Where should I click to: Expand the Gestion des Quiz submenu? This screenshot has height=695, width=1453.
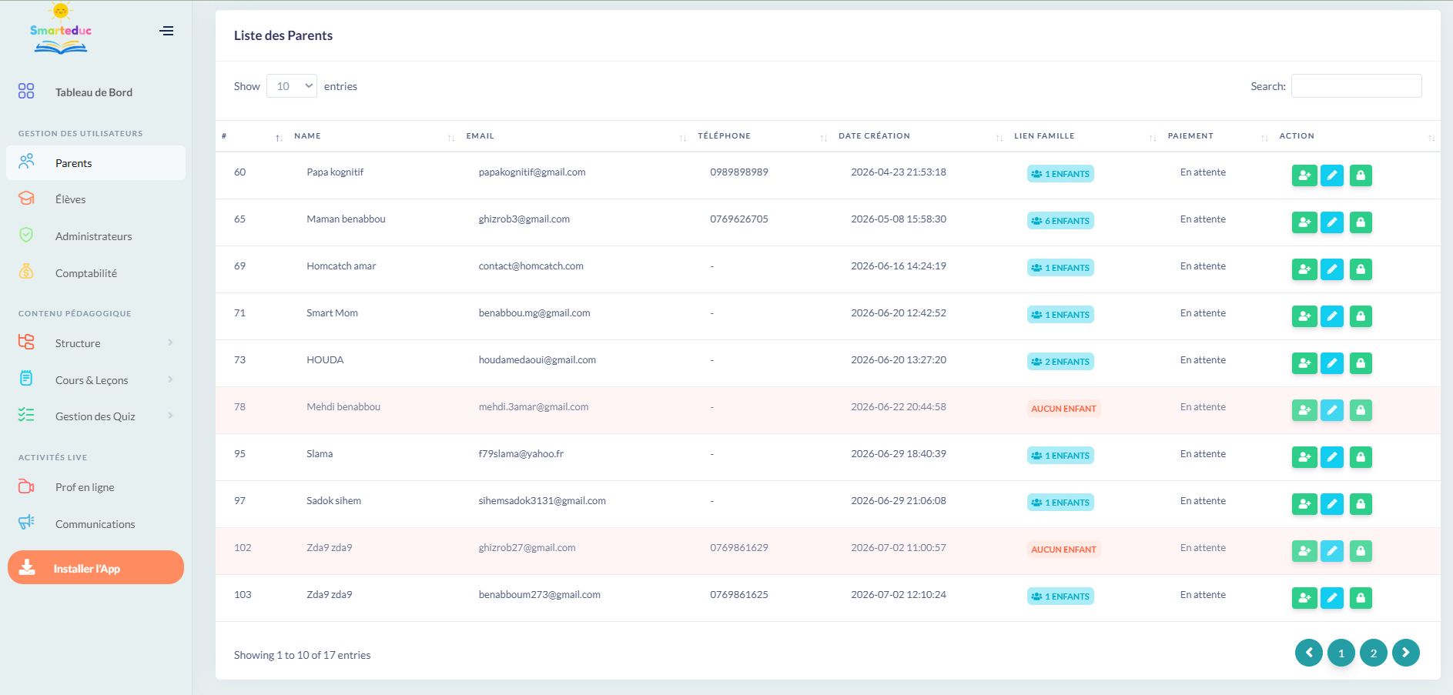coord(95,416)
